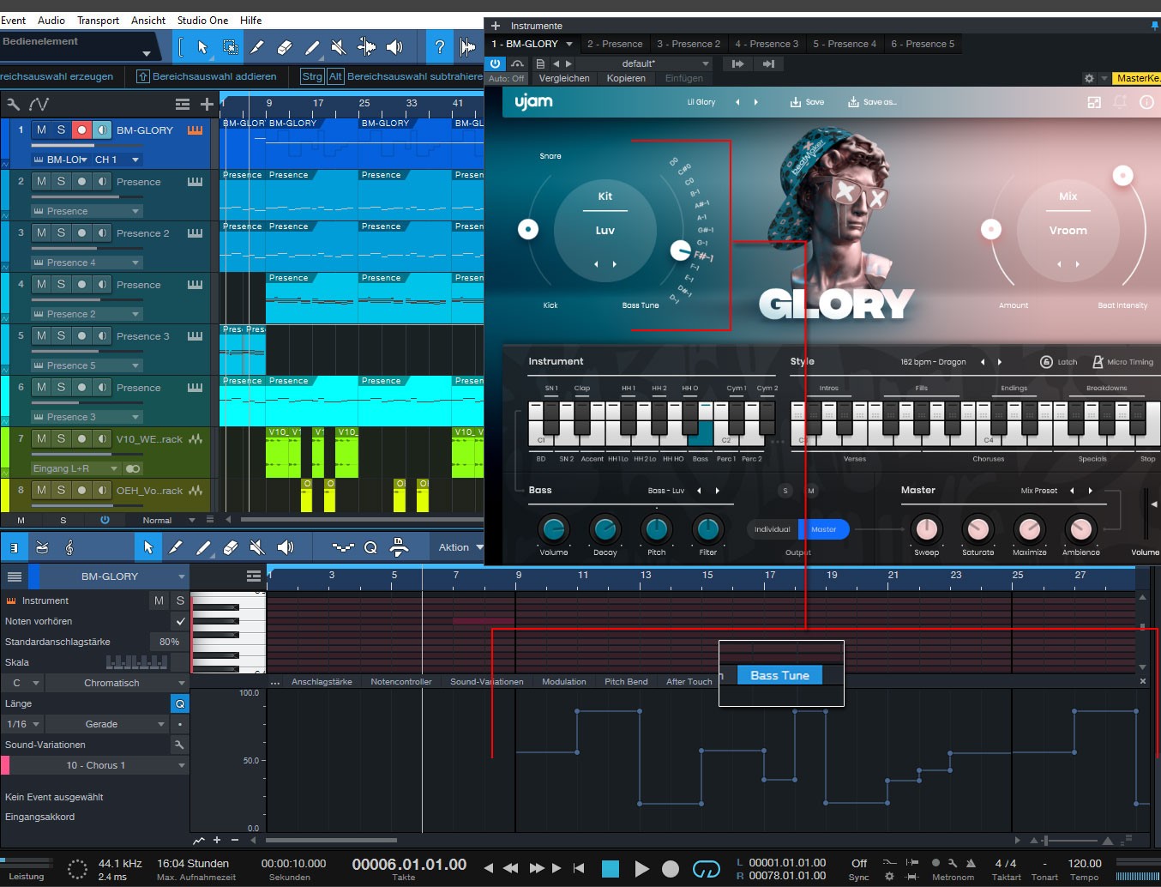Add instrument with plus in Instrumente header
Viewport: 1161px width, 887px height.
pos(495,26)
